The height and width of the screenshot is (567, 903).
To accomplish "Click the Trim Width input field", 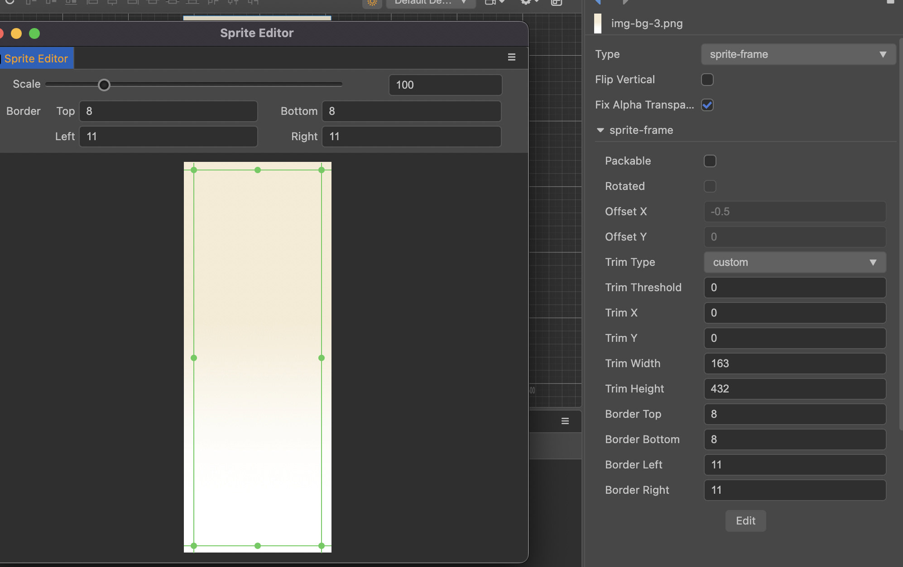I will click(x=794, y=364).
